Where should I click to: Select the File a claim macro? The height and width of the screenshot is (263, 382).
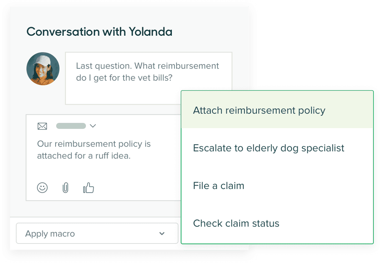tap(277, 186)
